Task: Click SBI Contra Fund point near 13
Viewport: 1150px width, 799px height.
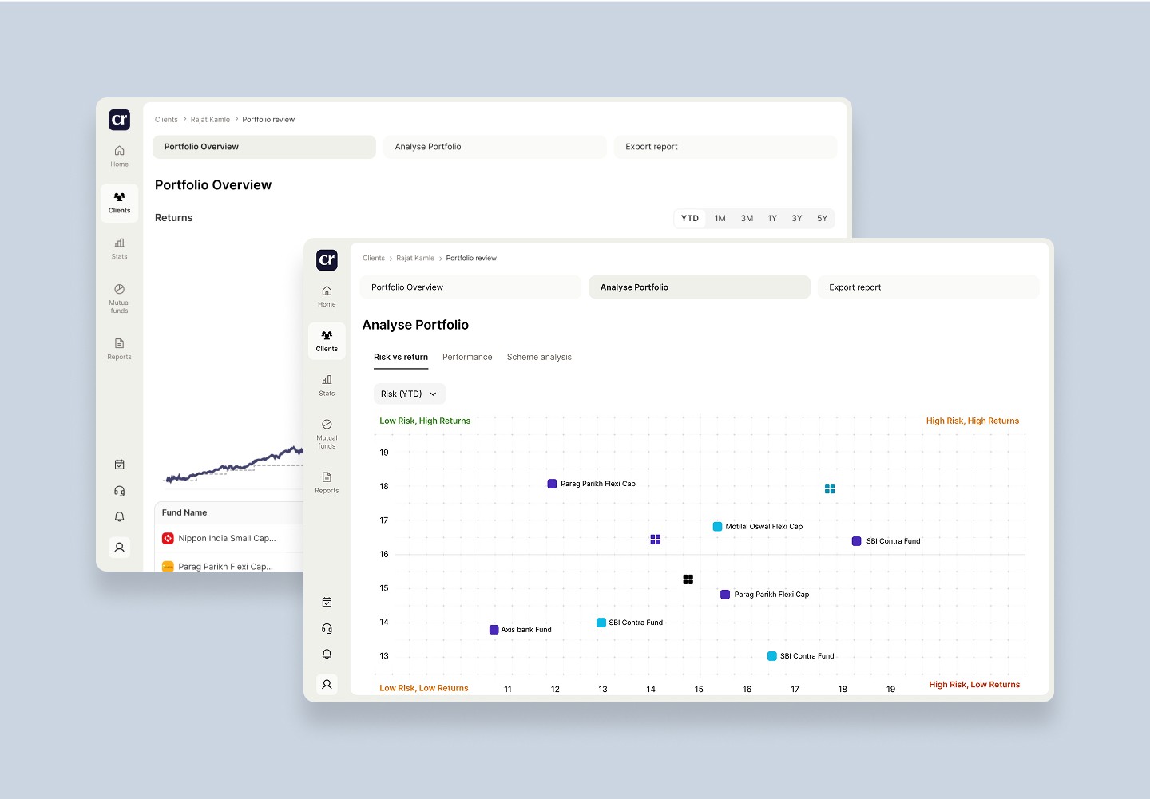Action: pos(772,656)
